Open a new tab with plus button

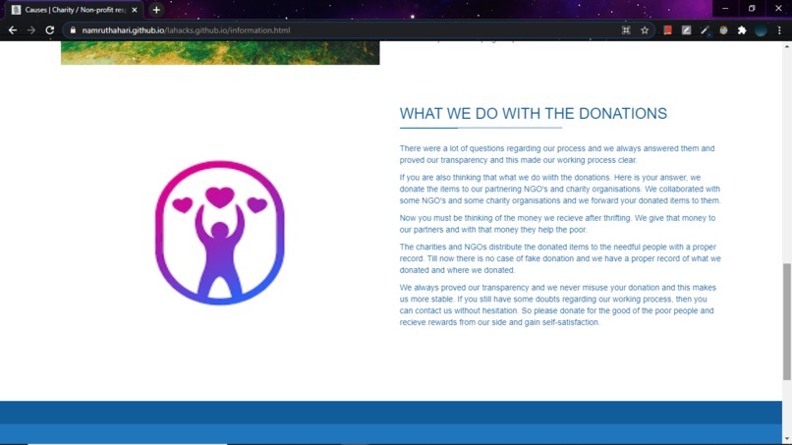[x=156, y=10]
